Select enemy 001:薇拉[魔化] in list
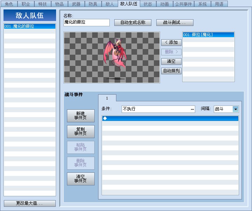 click(x=209, y=35)
